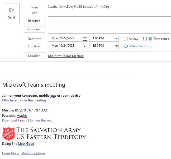Open the Meeting options link

(33, 153)
